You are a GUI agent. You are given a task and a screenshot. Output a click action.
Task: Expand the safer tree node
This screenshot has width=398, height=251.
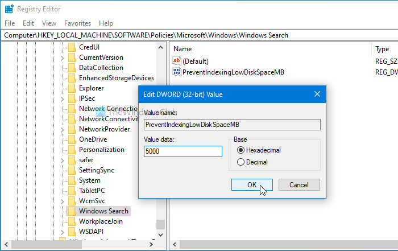(x=62, y=160)
